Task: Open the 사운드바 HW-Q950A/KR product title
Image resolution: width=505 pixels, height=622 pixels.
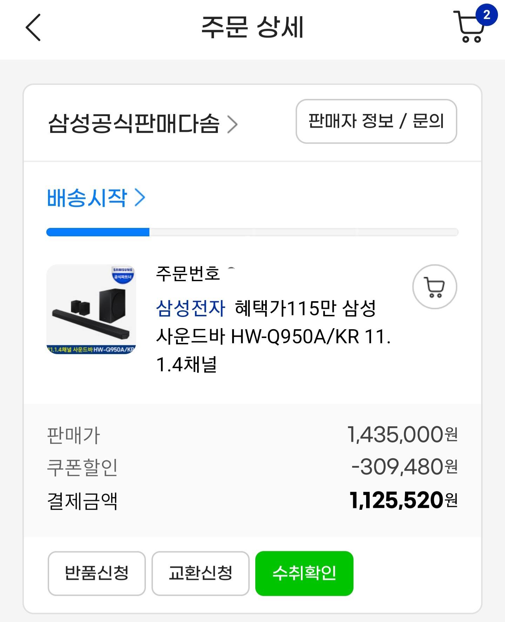Action: [x=273, y=337]
